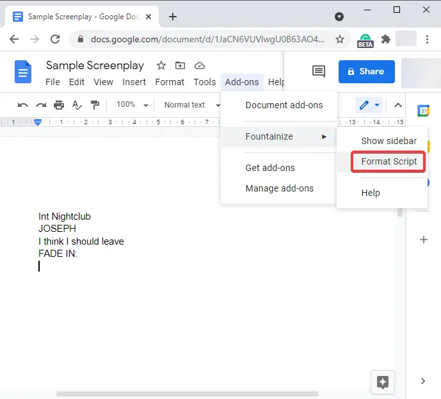Open the Help menu in menu bar
Viewport: 441px width, 399px height.
(276, 82)
